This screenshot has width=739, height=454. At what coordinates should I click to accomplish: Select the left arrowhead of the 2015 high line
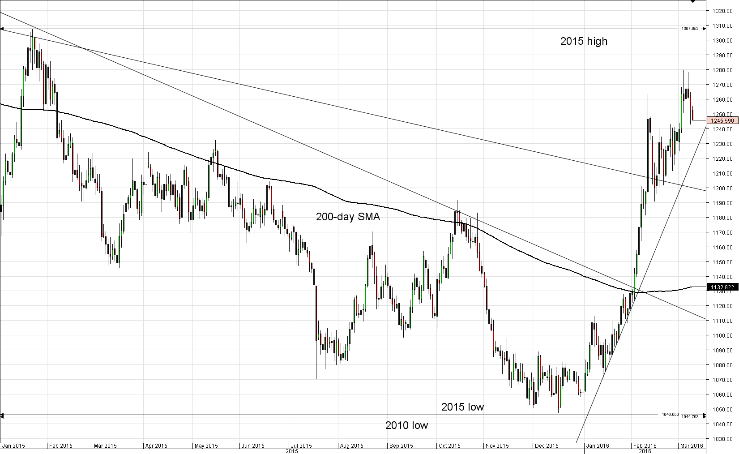pyautogui.click(x=2, y=30)
